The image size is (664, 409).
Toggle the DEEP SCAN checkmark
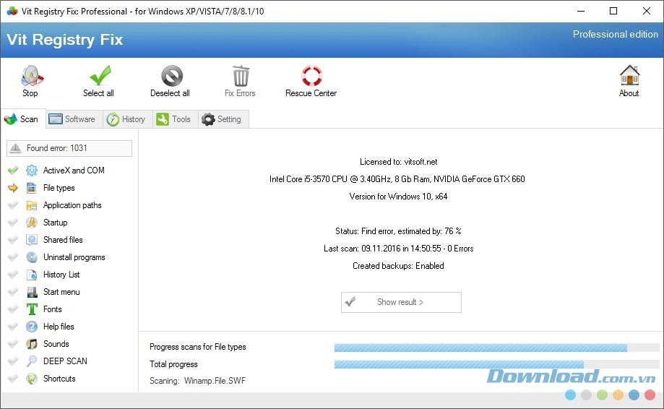13,361
